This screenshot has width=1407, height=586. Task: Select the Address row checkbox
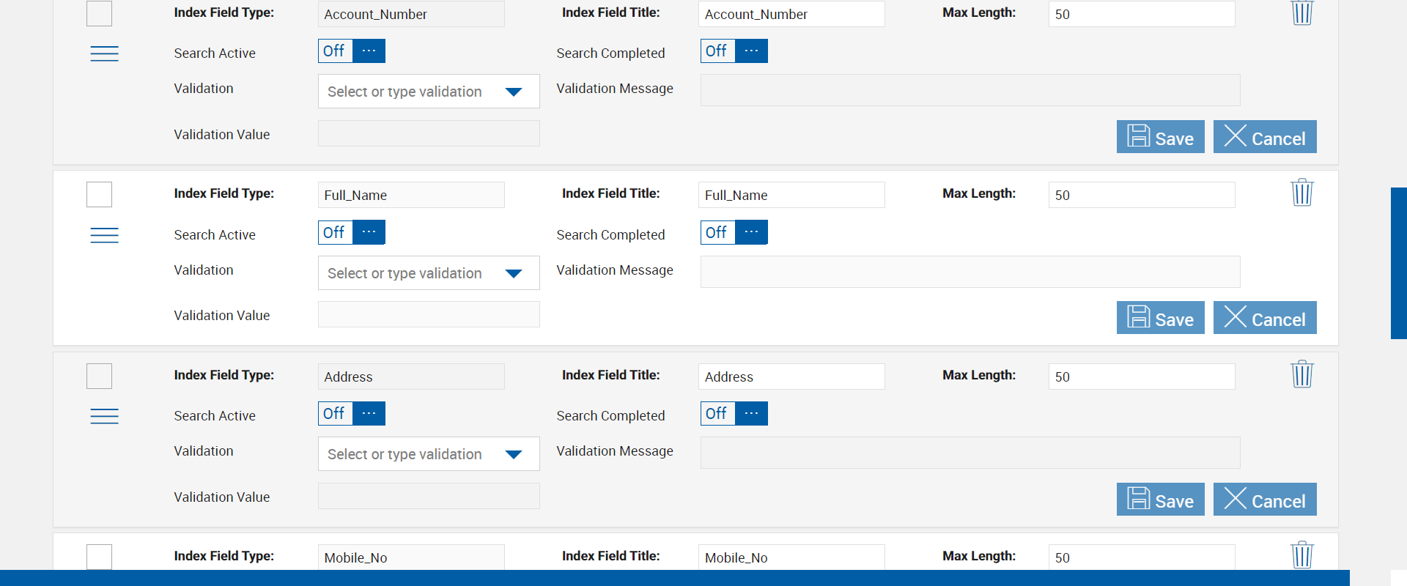[99, 377]
